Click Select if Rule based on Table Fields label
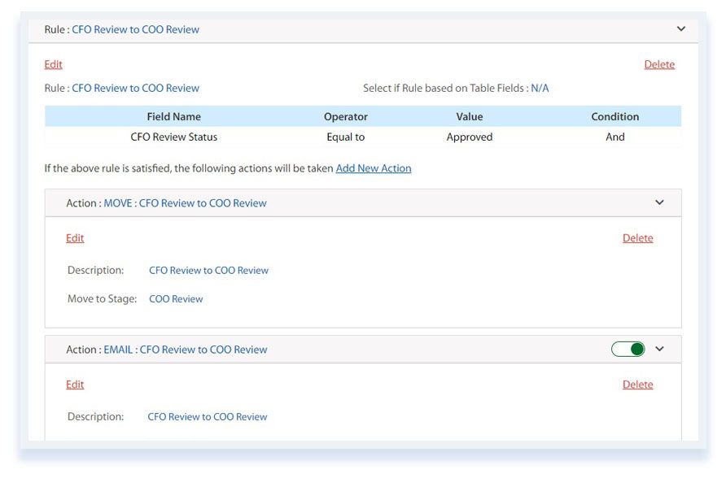Image resolution: width=726 pixels, height=478 pixels. tap(446, 89)
